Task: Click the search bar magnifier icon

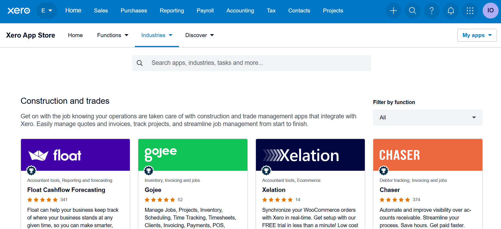Action: click(140, 63)
